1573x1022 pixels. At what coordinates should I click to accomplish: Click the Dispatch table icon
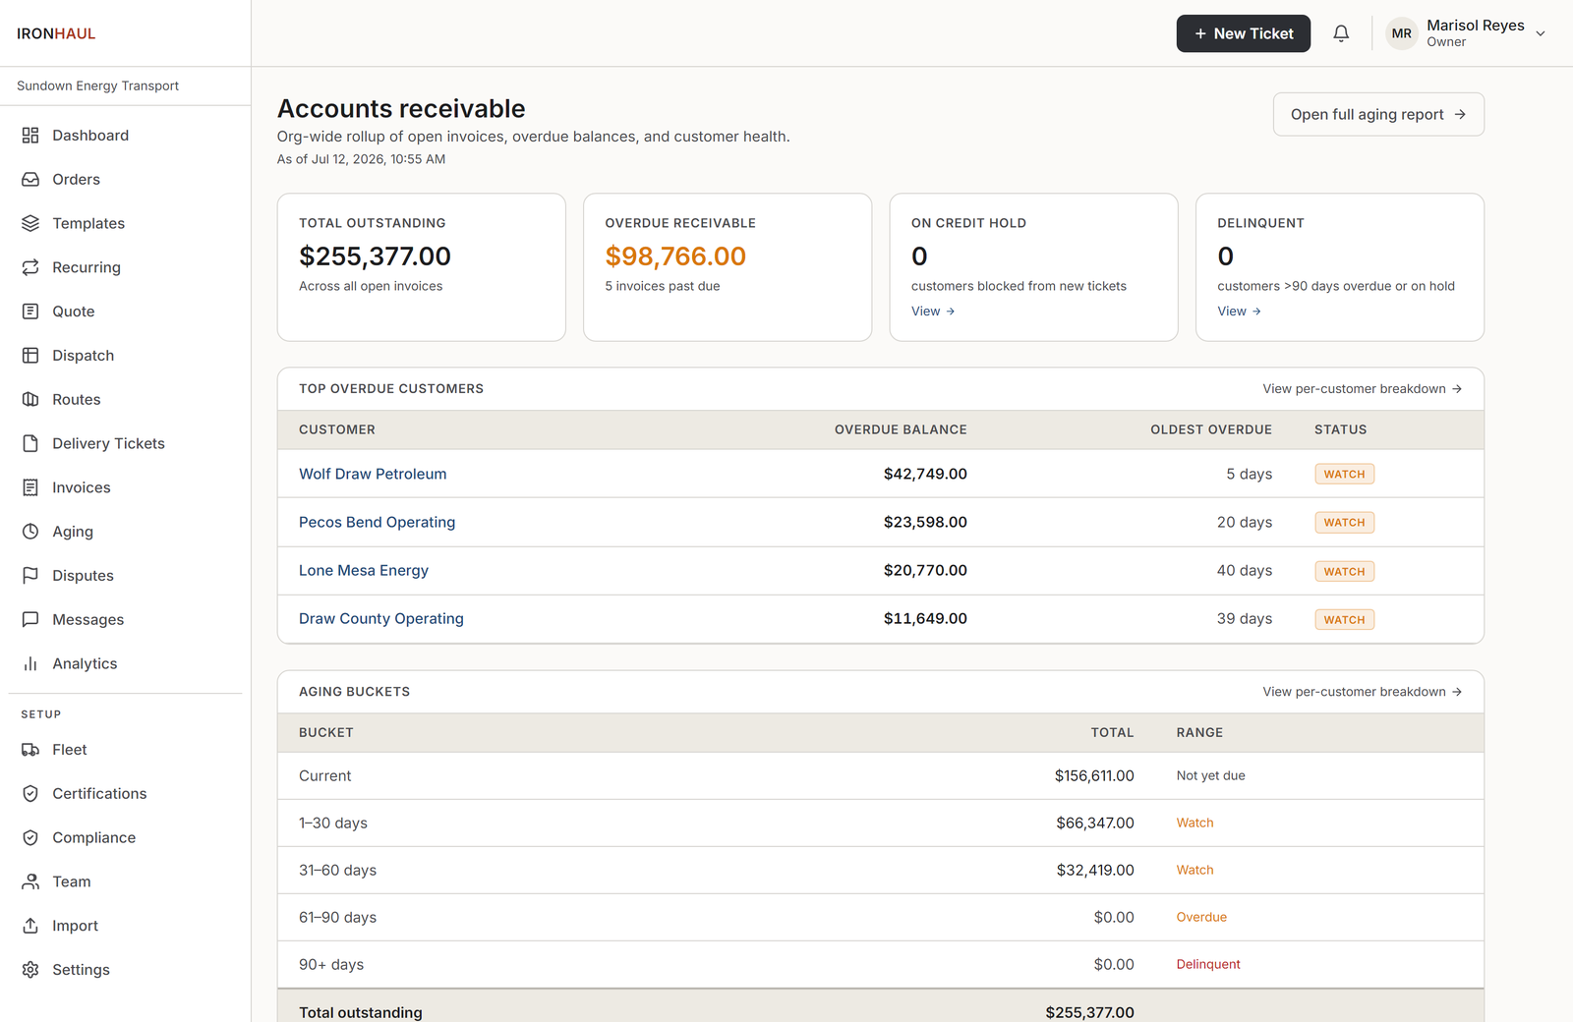pyautogui.click(x=30, y=356)
